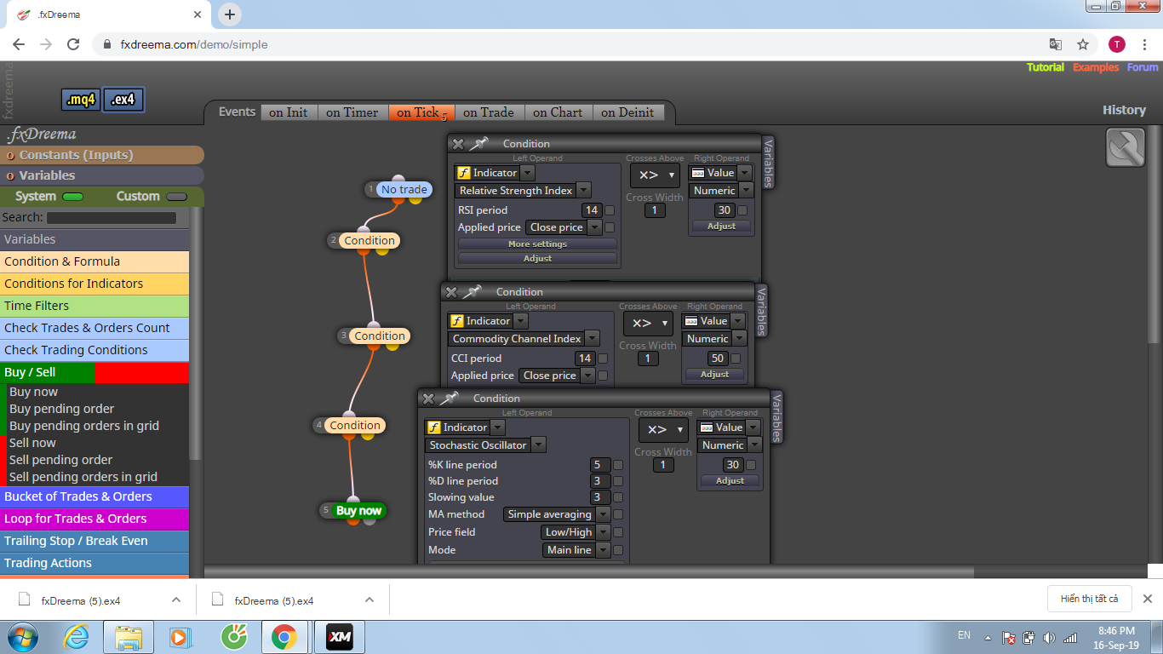This screenshot has height=654, width=1163.
Task: Open File Explorer from taskbar
Action: (x=129, y=636)
